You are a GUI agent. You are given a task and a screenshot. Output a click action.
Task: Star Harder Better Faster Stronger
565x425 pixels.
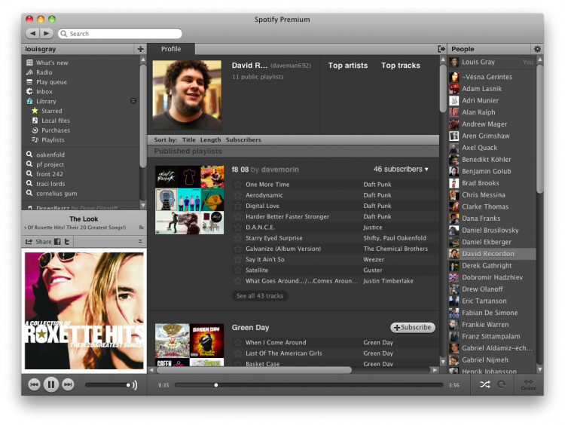[237, 217]
